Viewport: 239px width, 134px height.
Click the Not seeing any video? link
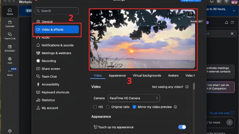(168, 87)
